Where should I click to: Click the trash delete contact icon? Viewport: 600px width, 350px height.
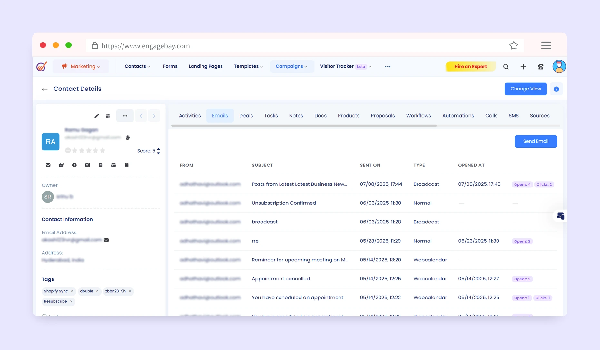(x=108, y=116)
